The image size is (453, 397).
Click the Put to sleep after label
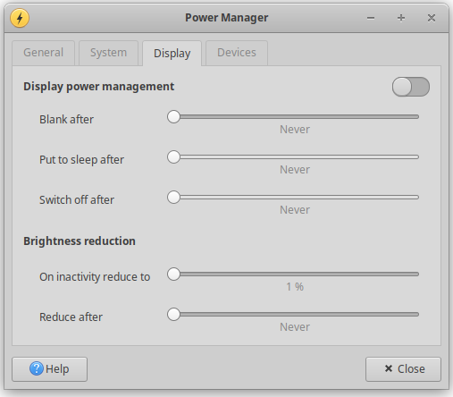82,160
